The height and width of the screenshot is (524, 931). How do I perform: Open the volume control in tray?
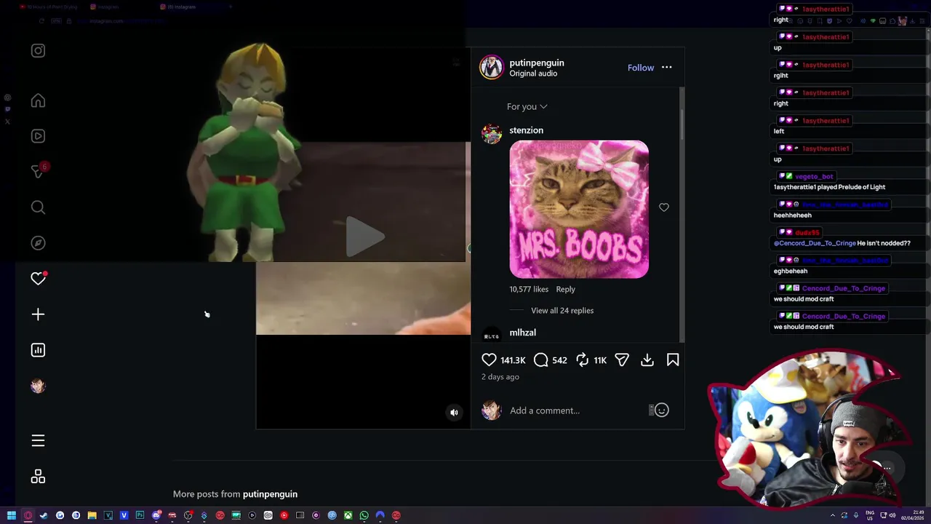click(x=892, y=515)
